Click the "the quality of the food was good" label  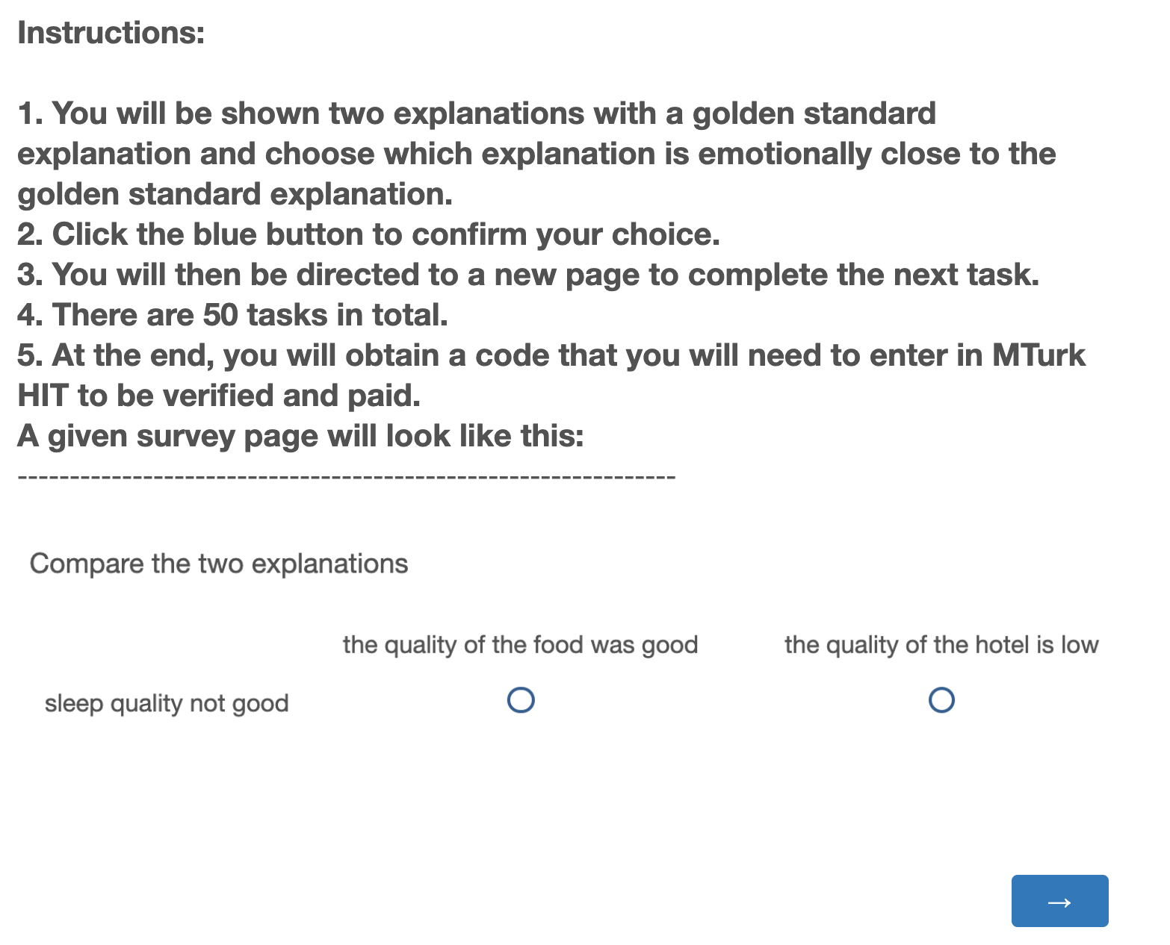(x=520, y=644)
